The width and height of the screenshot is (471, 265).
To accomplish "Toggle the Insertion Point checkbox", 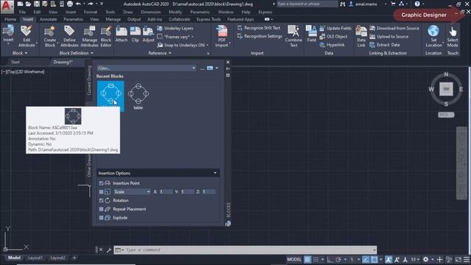I will coord(102,183).
